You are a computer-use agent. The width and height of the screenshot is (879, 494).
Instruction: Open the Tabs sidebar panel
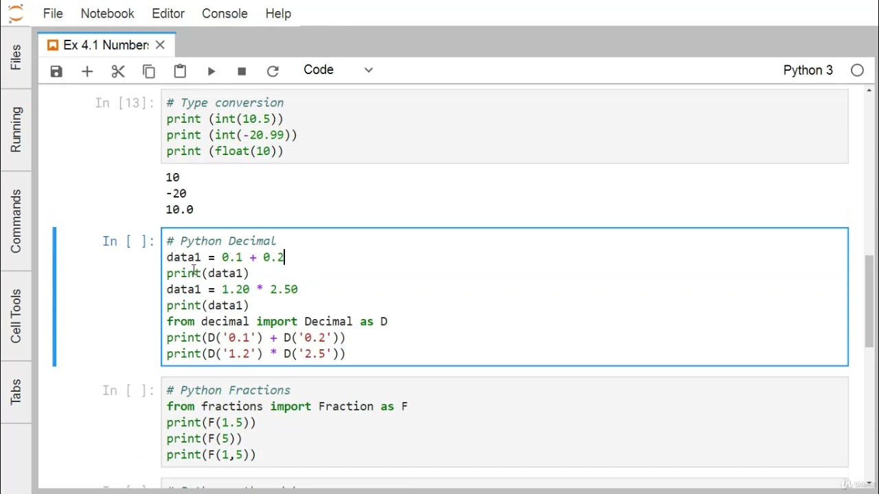click(16, 392)
